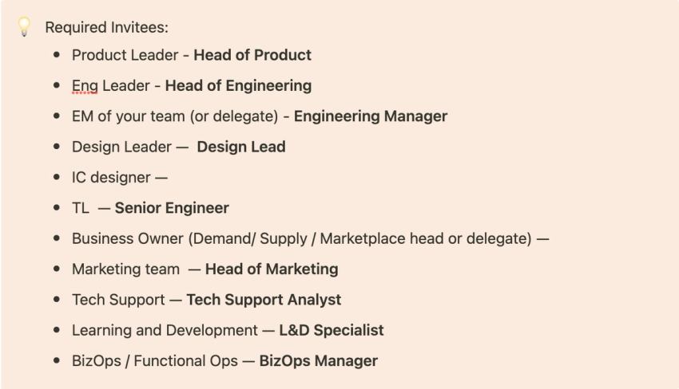Click the bullet before 'Product Leader'

coord(57,55)
